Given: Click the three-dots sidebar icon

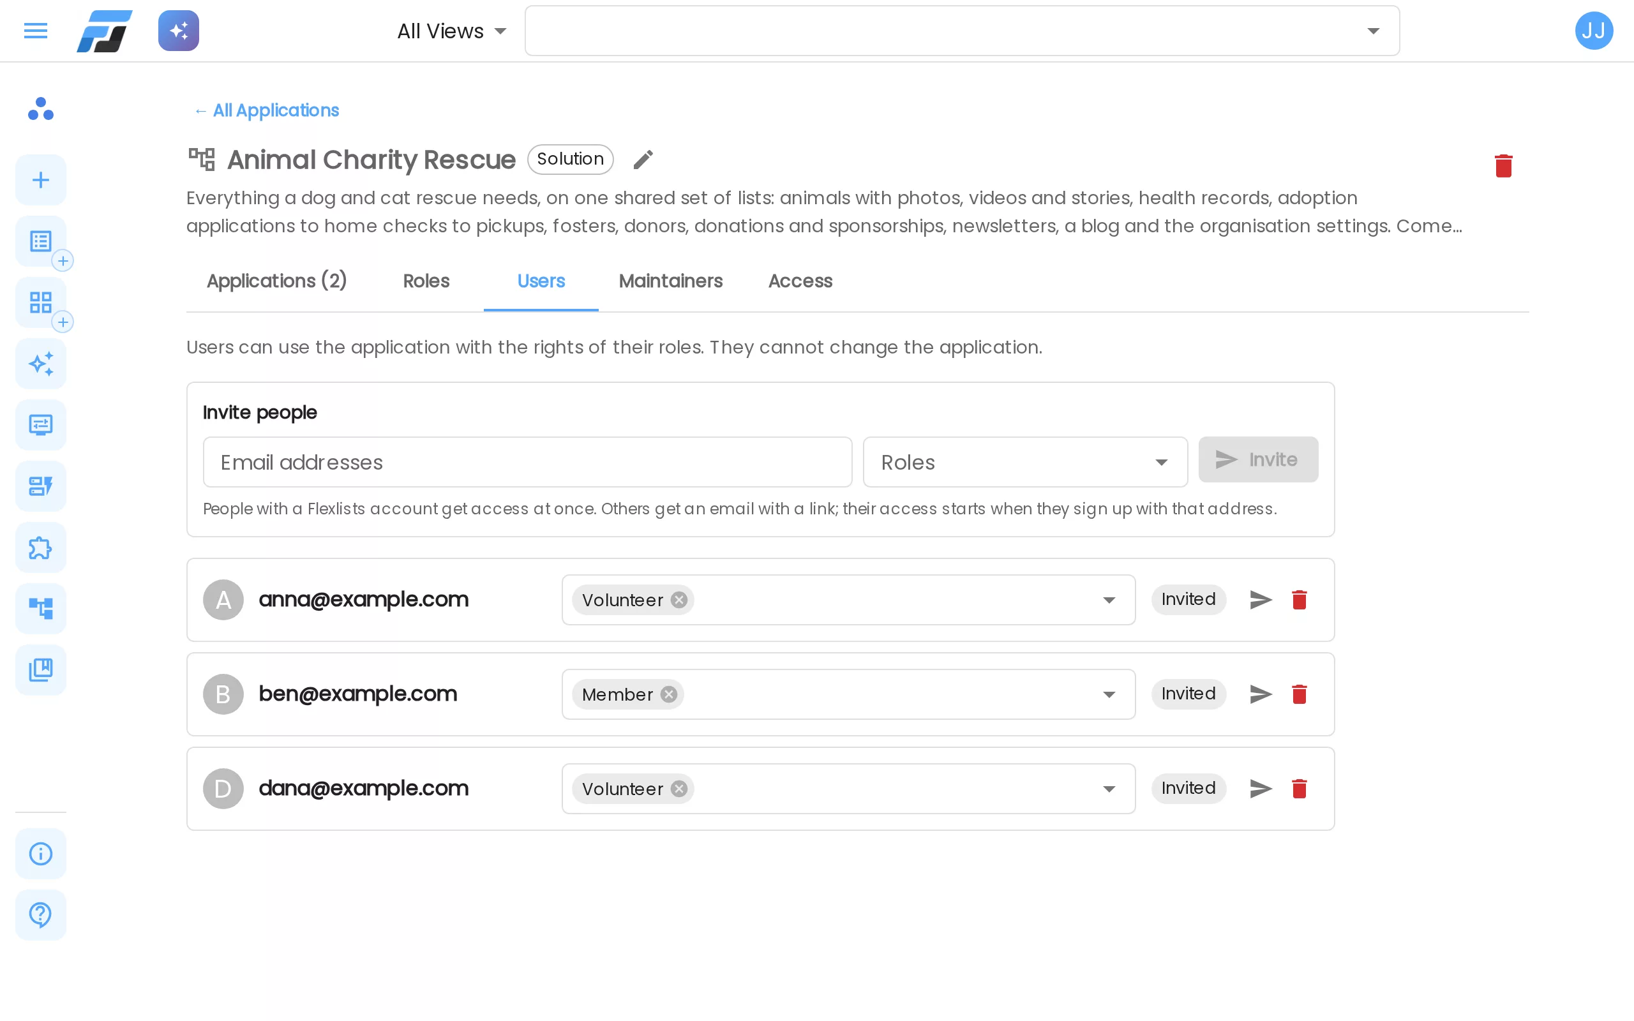Looking at the screenshot, I should point(40,109).
